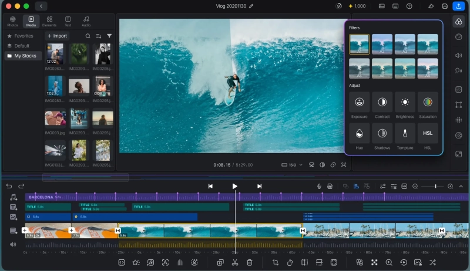The height and width of the screenshot is (271, 470).
Task: Select the crop tool in the bottom toolbar
Action: (275, 262)
